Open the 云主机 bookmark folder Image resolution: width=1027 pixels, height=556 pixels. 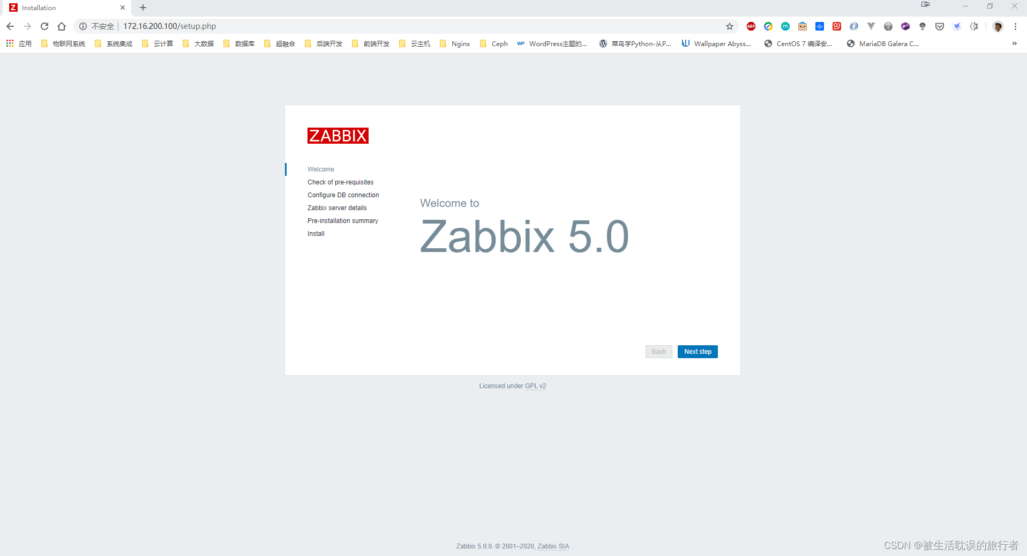(x=415, y=43)
